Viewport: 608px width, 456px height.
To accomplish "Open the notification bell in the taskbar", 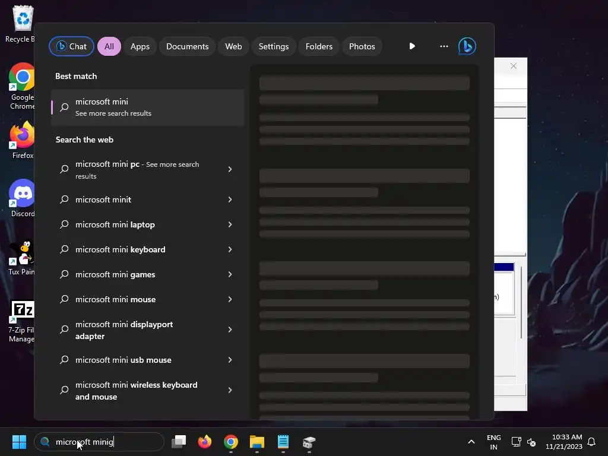I will [591, 442].
